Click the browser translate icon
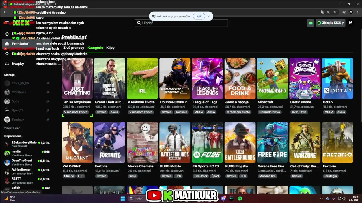 point(322,12)
